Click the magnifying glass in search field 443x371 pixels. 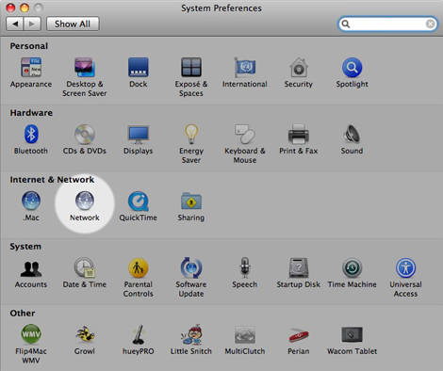point(346,24)
